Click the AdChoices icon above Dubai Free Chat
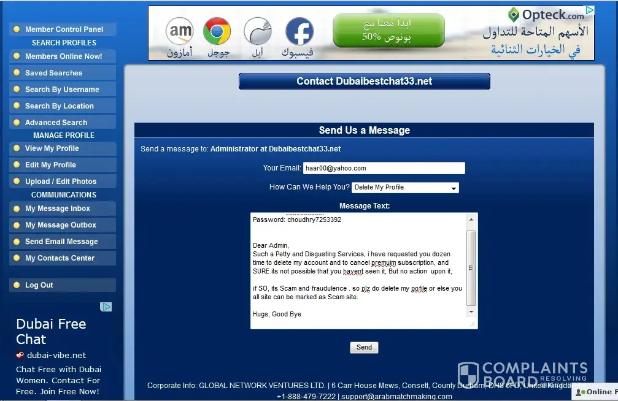The image size is (618, 401). (x=106, y=307)
